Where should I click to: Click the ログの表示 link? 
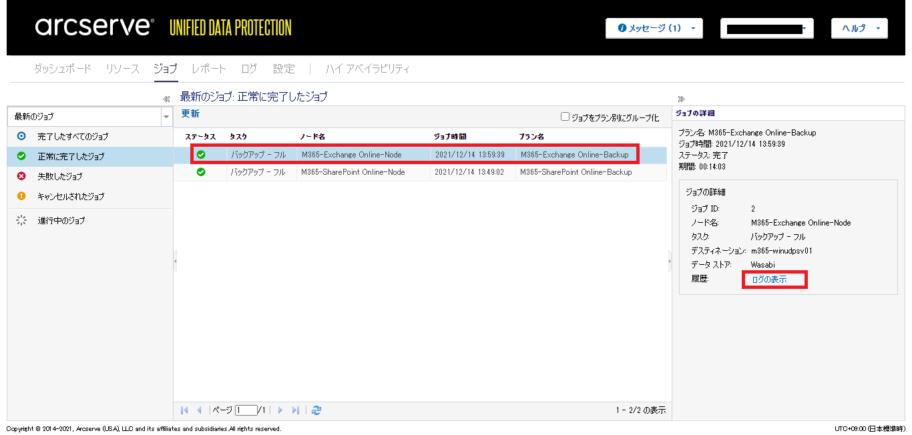(x=769, y=280)
